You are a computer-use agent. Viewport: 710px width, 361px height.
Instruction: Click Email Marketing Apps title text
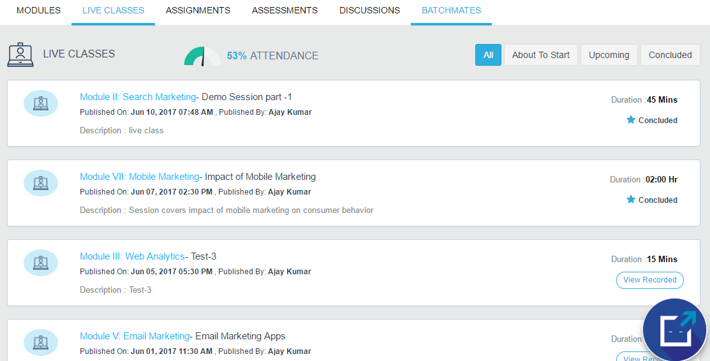(240, 336)
